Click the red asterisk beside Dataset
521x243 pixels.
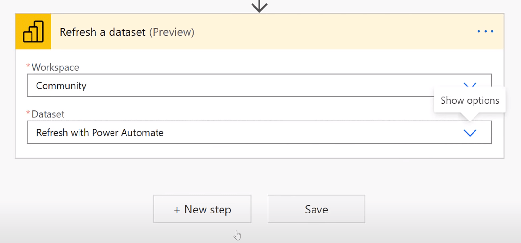pos(28,113)
